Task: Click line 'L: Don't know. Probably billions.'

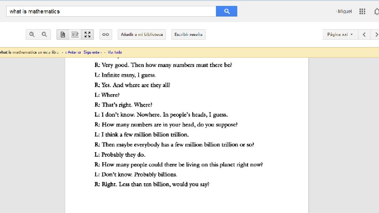Action: click(x=135, y=174)
